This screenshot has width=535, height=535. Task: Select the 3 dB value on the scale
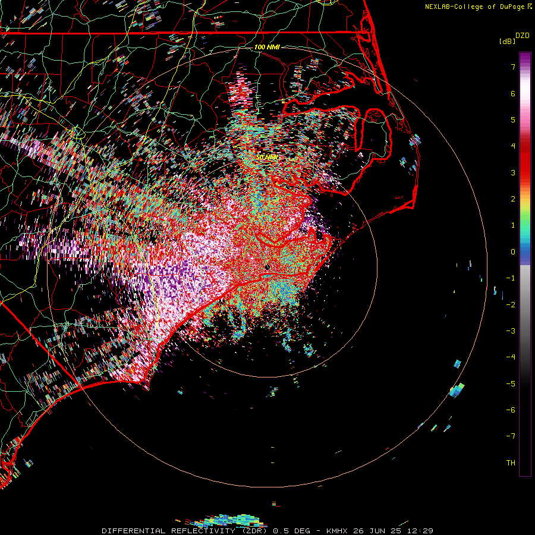[x=513, y=172]
